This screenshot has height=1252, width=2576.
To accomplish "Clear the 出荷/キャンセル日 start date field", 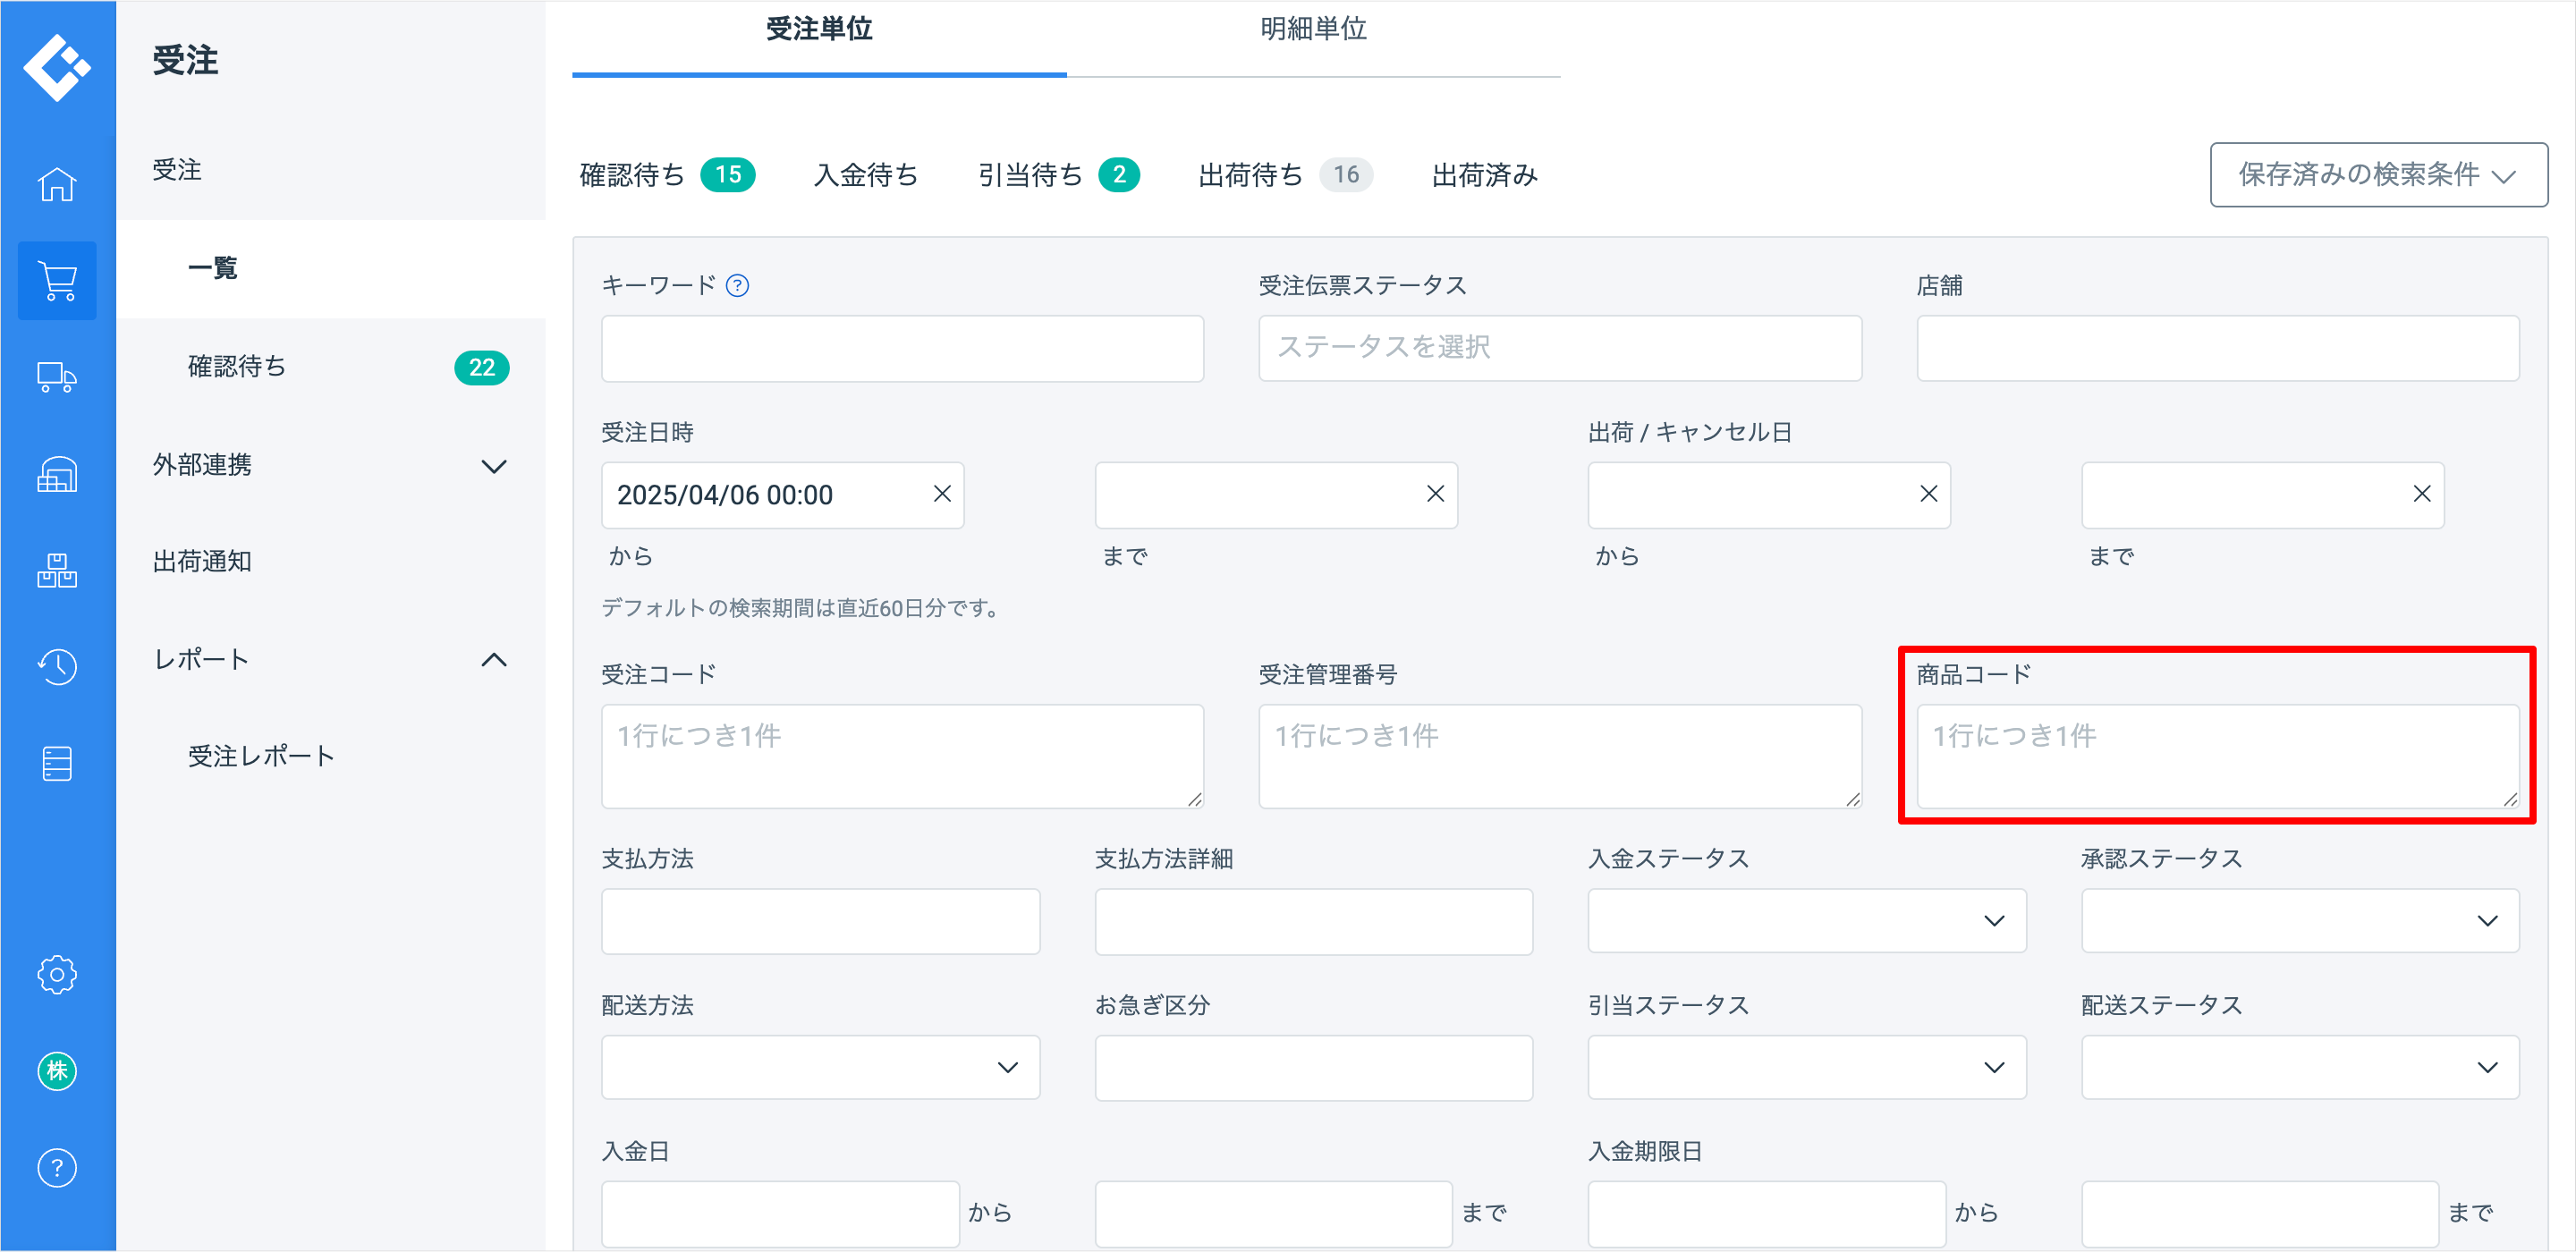I will tap(1929, 494).
